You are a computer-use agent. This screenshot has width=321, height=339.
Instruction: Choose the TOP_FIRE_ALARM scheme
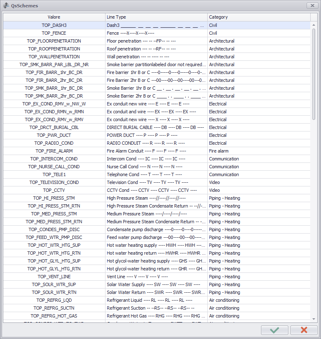click(x=54, y=151)
